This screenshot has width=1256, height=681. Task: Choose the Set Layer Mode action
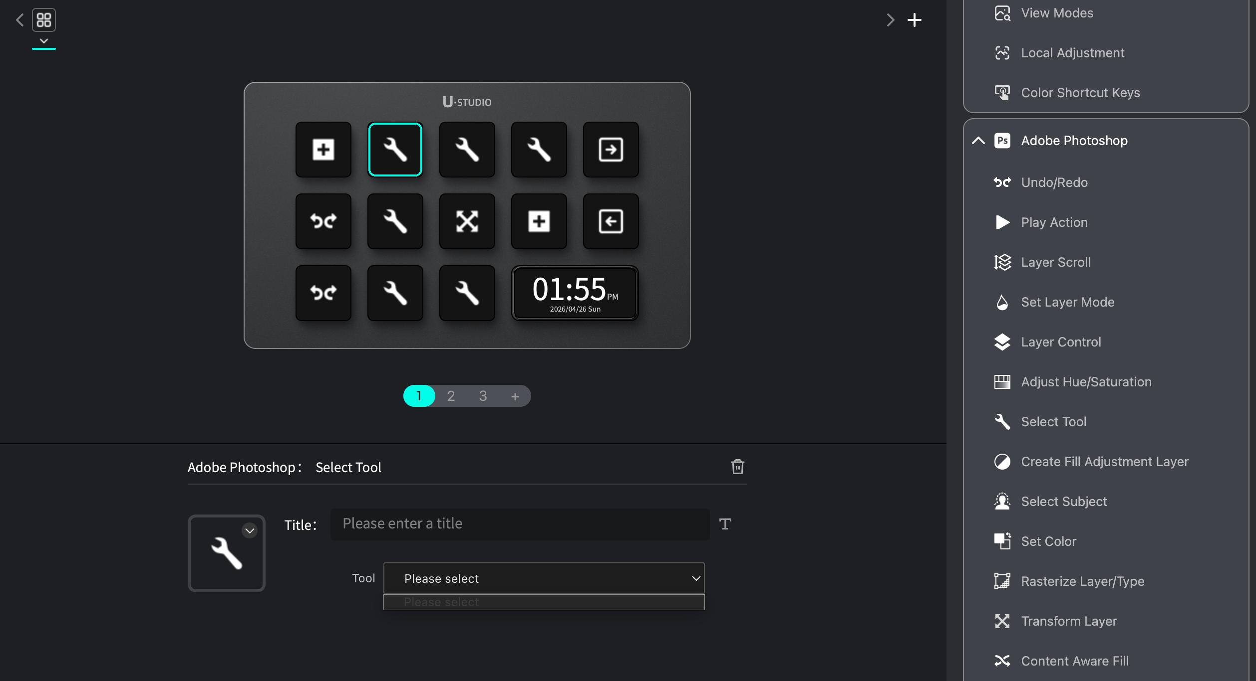click(1067, 302)
